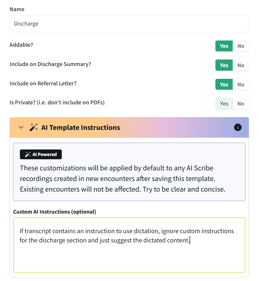Choose No for Include on Discharge Summary
This screenshot has height=281, width=259.
pyautogui.click(x=241, y=65)
